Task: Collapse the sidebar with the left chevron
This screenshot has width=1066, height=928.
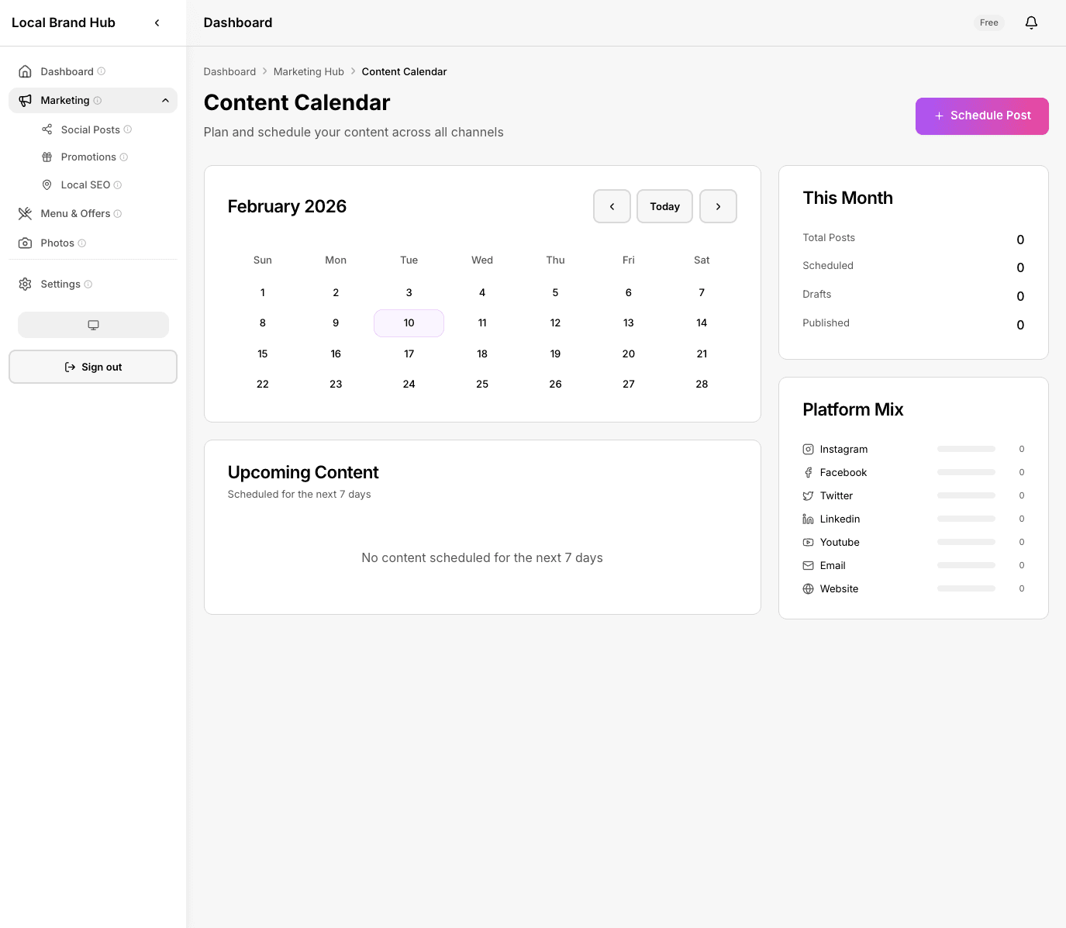Action: click(x=157, y=22)
